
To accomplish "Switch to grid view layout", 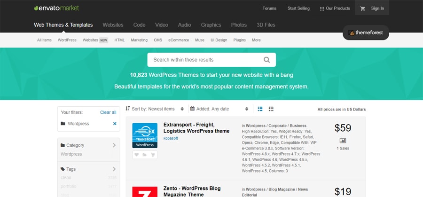I will tap(271, 109).
